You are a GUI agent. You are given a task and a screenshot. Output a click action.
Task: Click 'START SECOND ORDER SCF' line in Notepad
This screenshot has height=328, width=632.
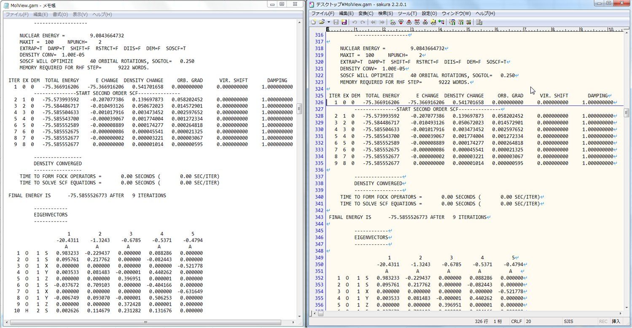point(107,93)
